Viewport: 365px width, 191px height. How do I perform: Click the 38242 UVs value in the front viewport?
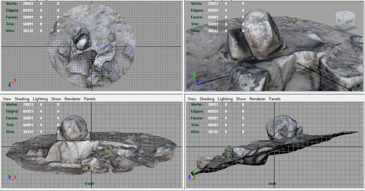point(28,132)
